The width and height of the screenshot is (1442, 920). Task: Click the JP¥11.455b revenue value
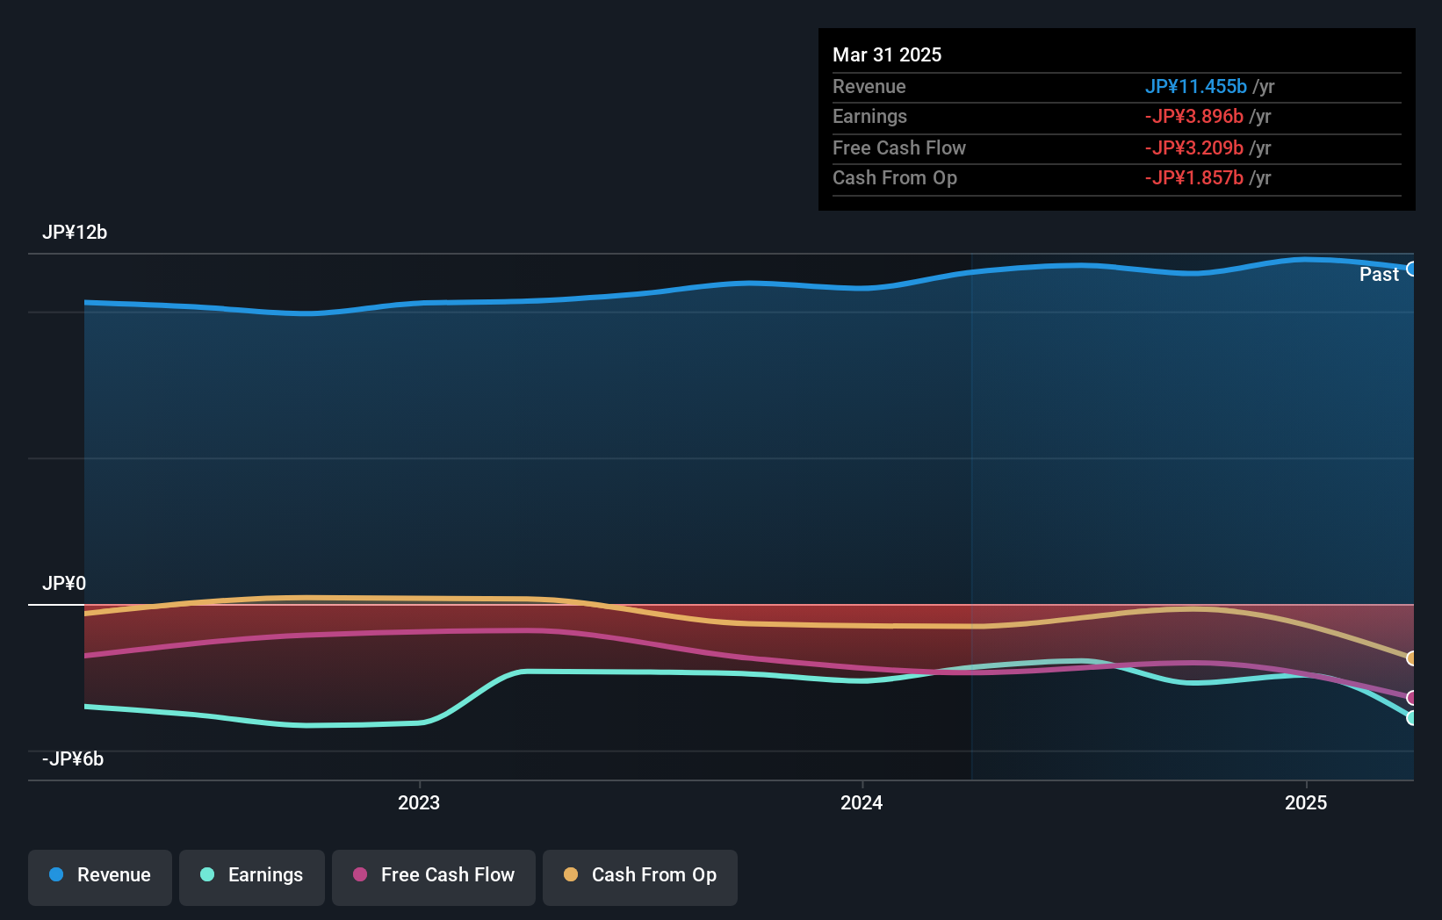pyautogui.click(x=1195, y=87)
